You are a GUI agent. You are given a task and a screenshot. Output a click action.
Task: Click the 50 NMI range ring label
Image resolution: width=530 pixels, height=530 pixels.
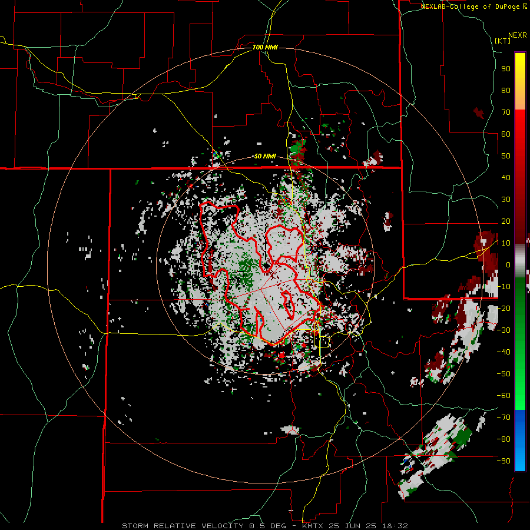[265, 156]
